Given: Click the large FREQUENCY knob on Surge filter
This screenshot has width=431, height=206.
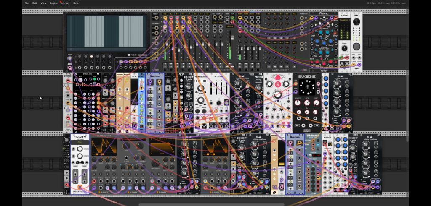Looking at the screenshot, I should point(155,164).
